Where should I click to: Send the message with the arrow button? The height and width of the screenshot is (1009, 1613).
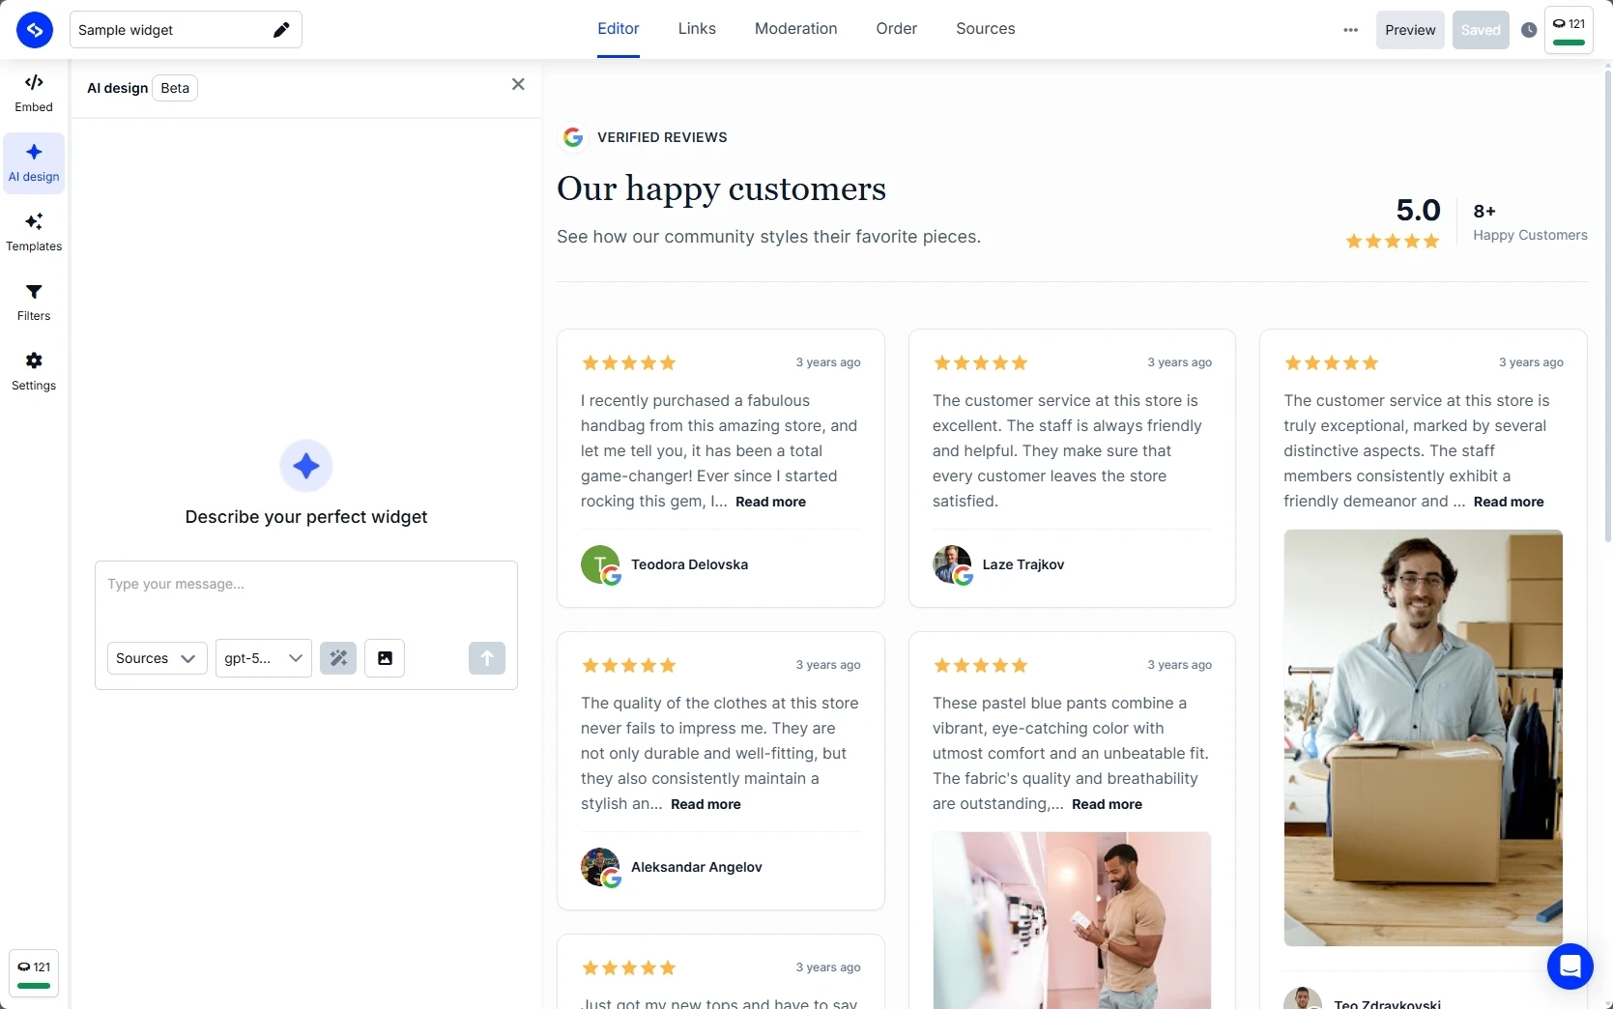tap(487, 658)
